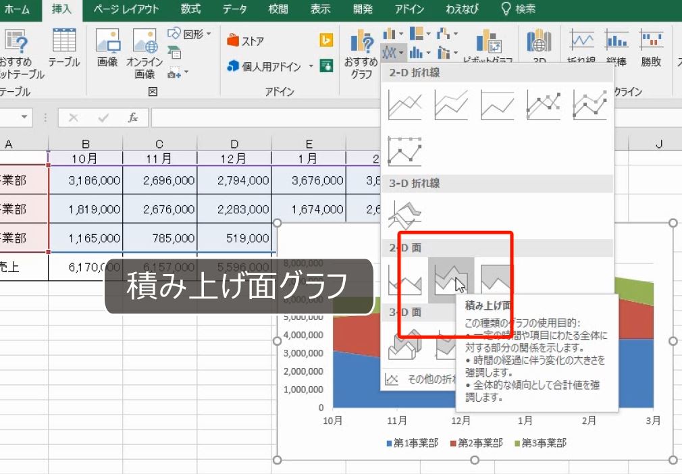This screenshot has height=474, width=682.
Task: Choose the stacked line chart type
Action: point(451,105)
